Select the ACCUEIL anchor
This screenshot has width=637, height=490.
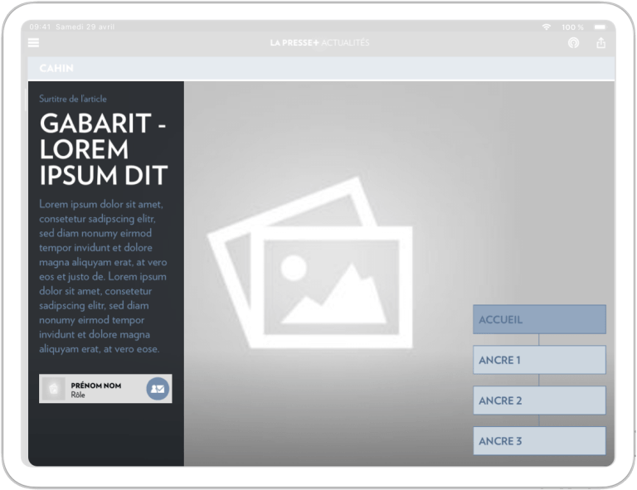pyautogui.click(x=539, y=319)
